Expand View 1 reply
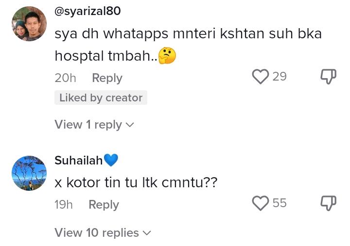The height and width of the screenshot is (246, 350). pyautogui.click(x=94, y=125)
